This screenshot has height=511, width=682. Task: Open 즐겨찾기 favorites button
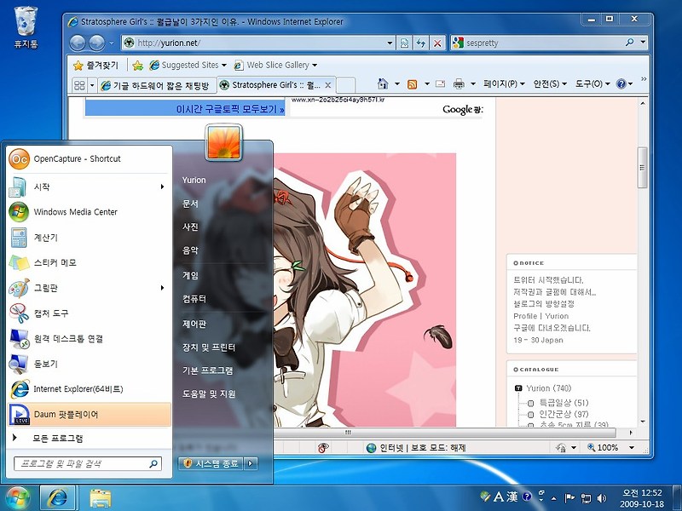click(x=95, y=66)
